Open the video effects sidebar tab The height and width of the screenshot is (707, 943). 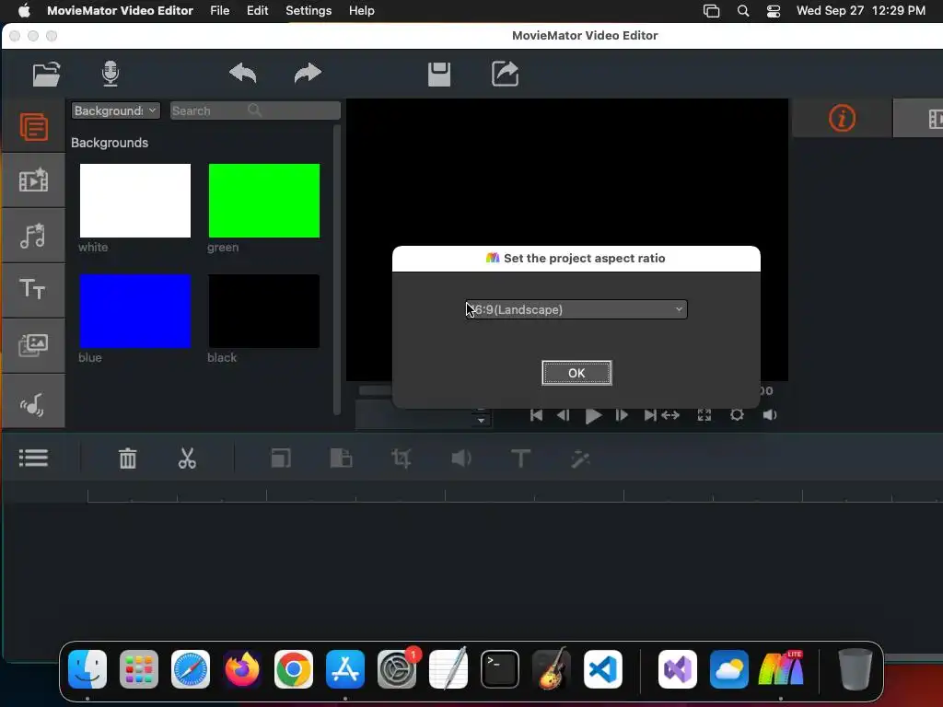(x=34, y=180)
